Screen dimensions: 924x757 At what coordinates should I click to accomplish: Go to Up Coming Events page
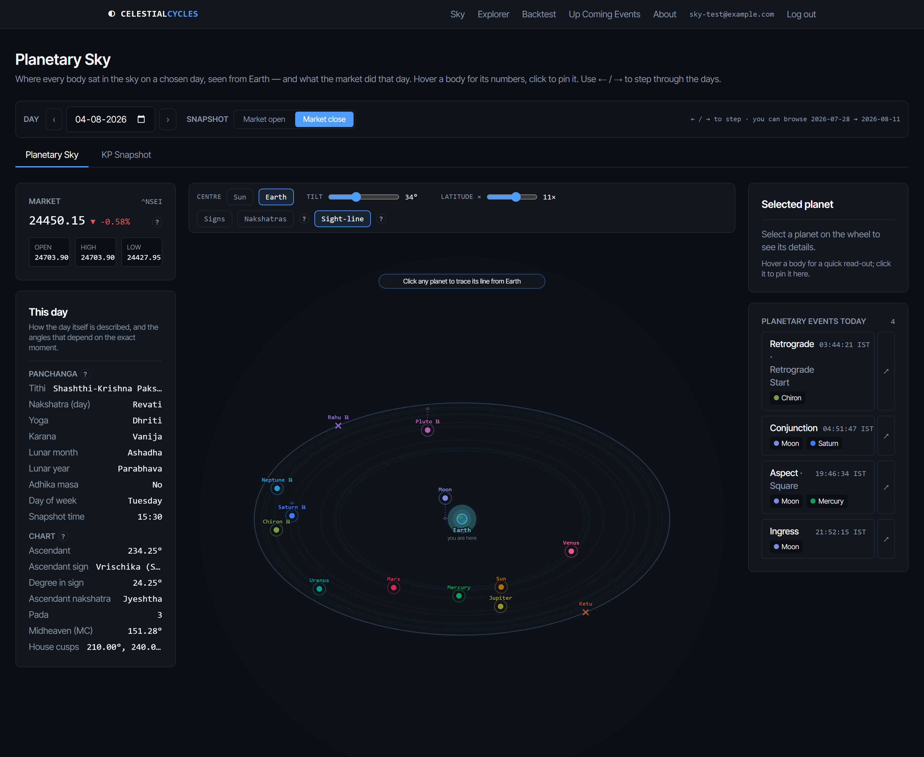(604, 14)
